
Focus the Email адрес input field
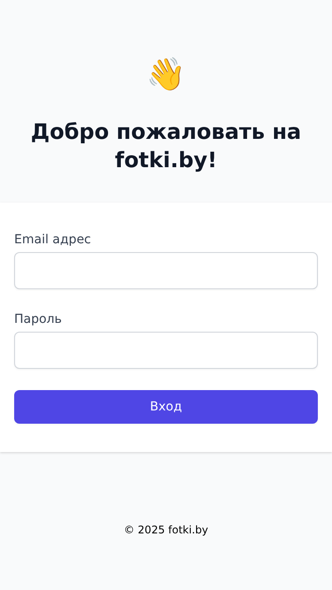click(x=166, y=271)
